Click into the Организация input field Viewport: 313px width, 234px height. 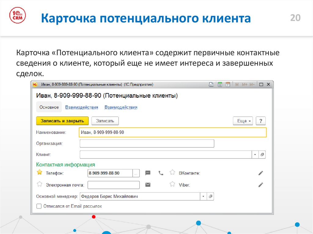[x=147, y=143]
